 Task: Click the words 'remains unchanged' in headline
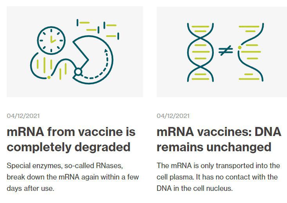214,147
